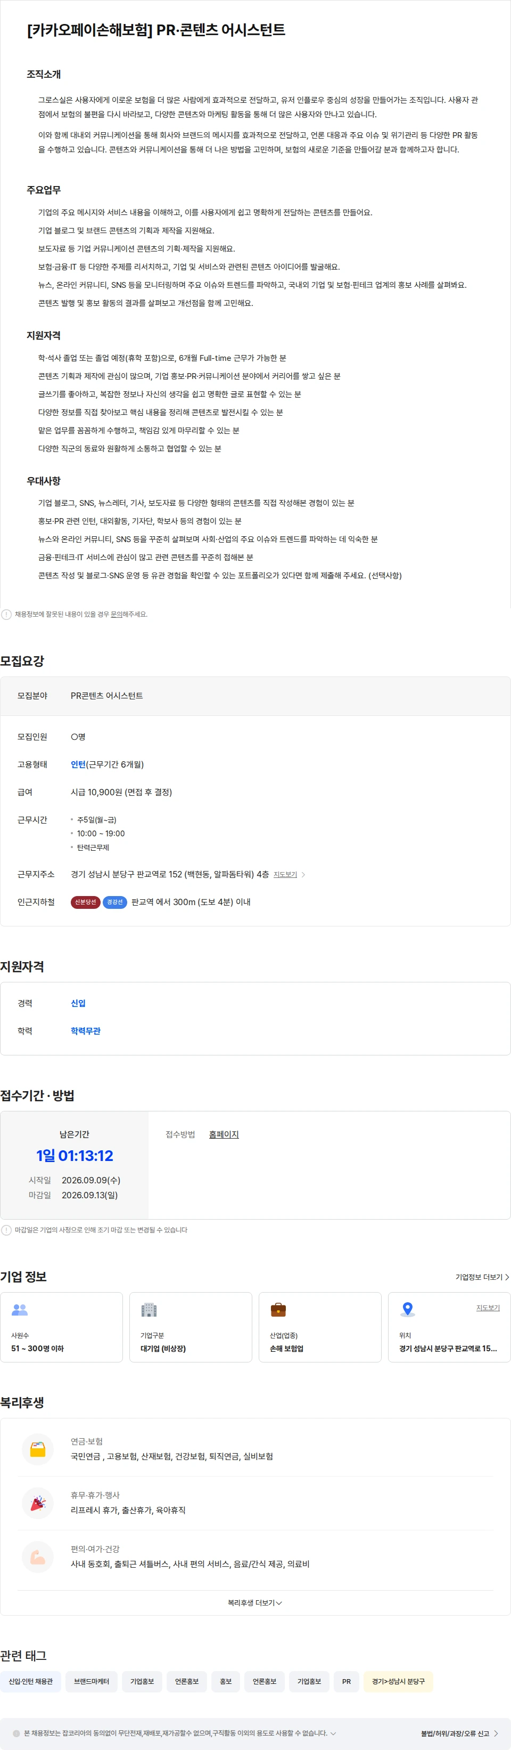Click the 휴무·휴가·행사 party icon

[38, 1503]
